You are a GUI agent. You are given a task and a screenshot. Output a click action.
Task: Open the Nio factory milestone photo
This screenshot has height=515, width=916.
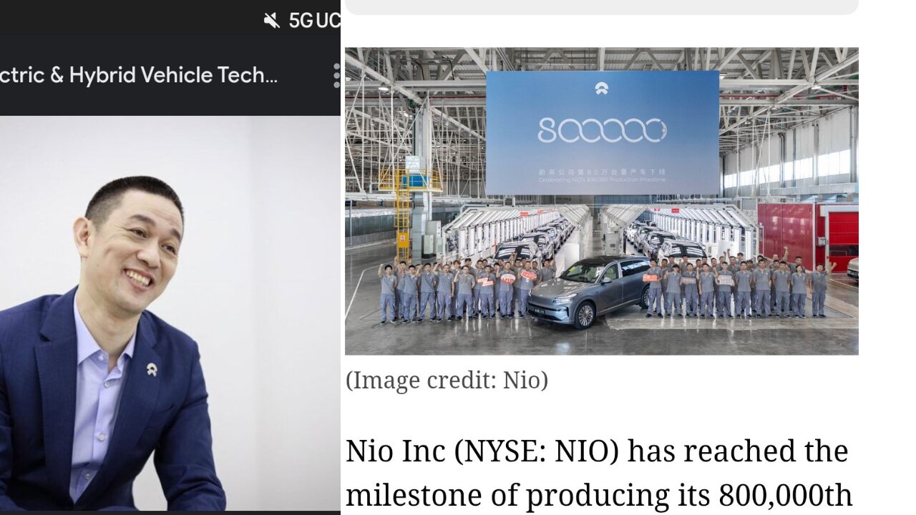point(601,201)
